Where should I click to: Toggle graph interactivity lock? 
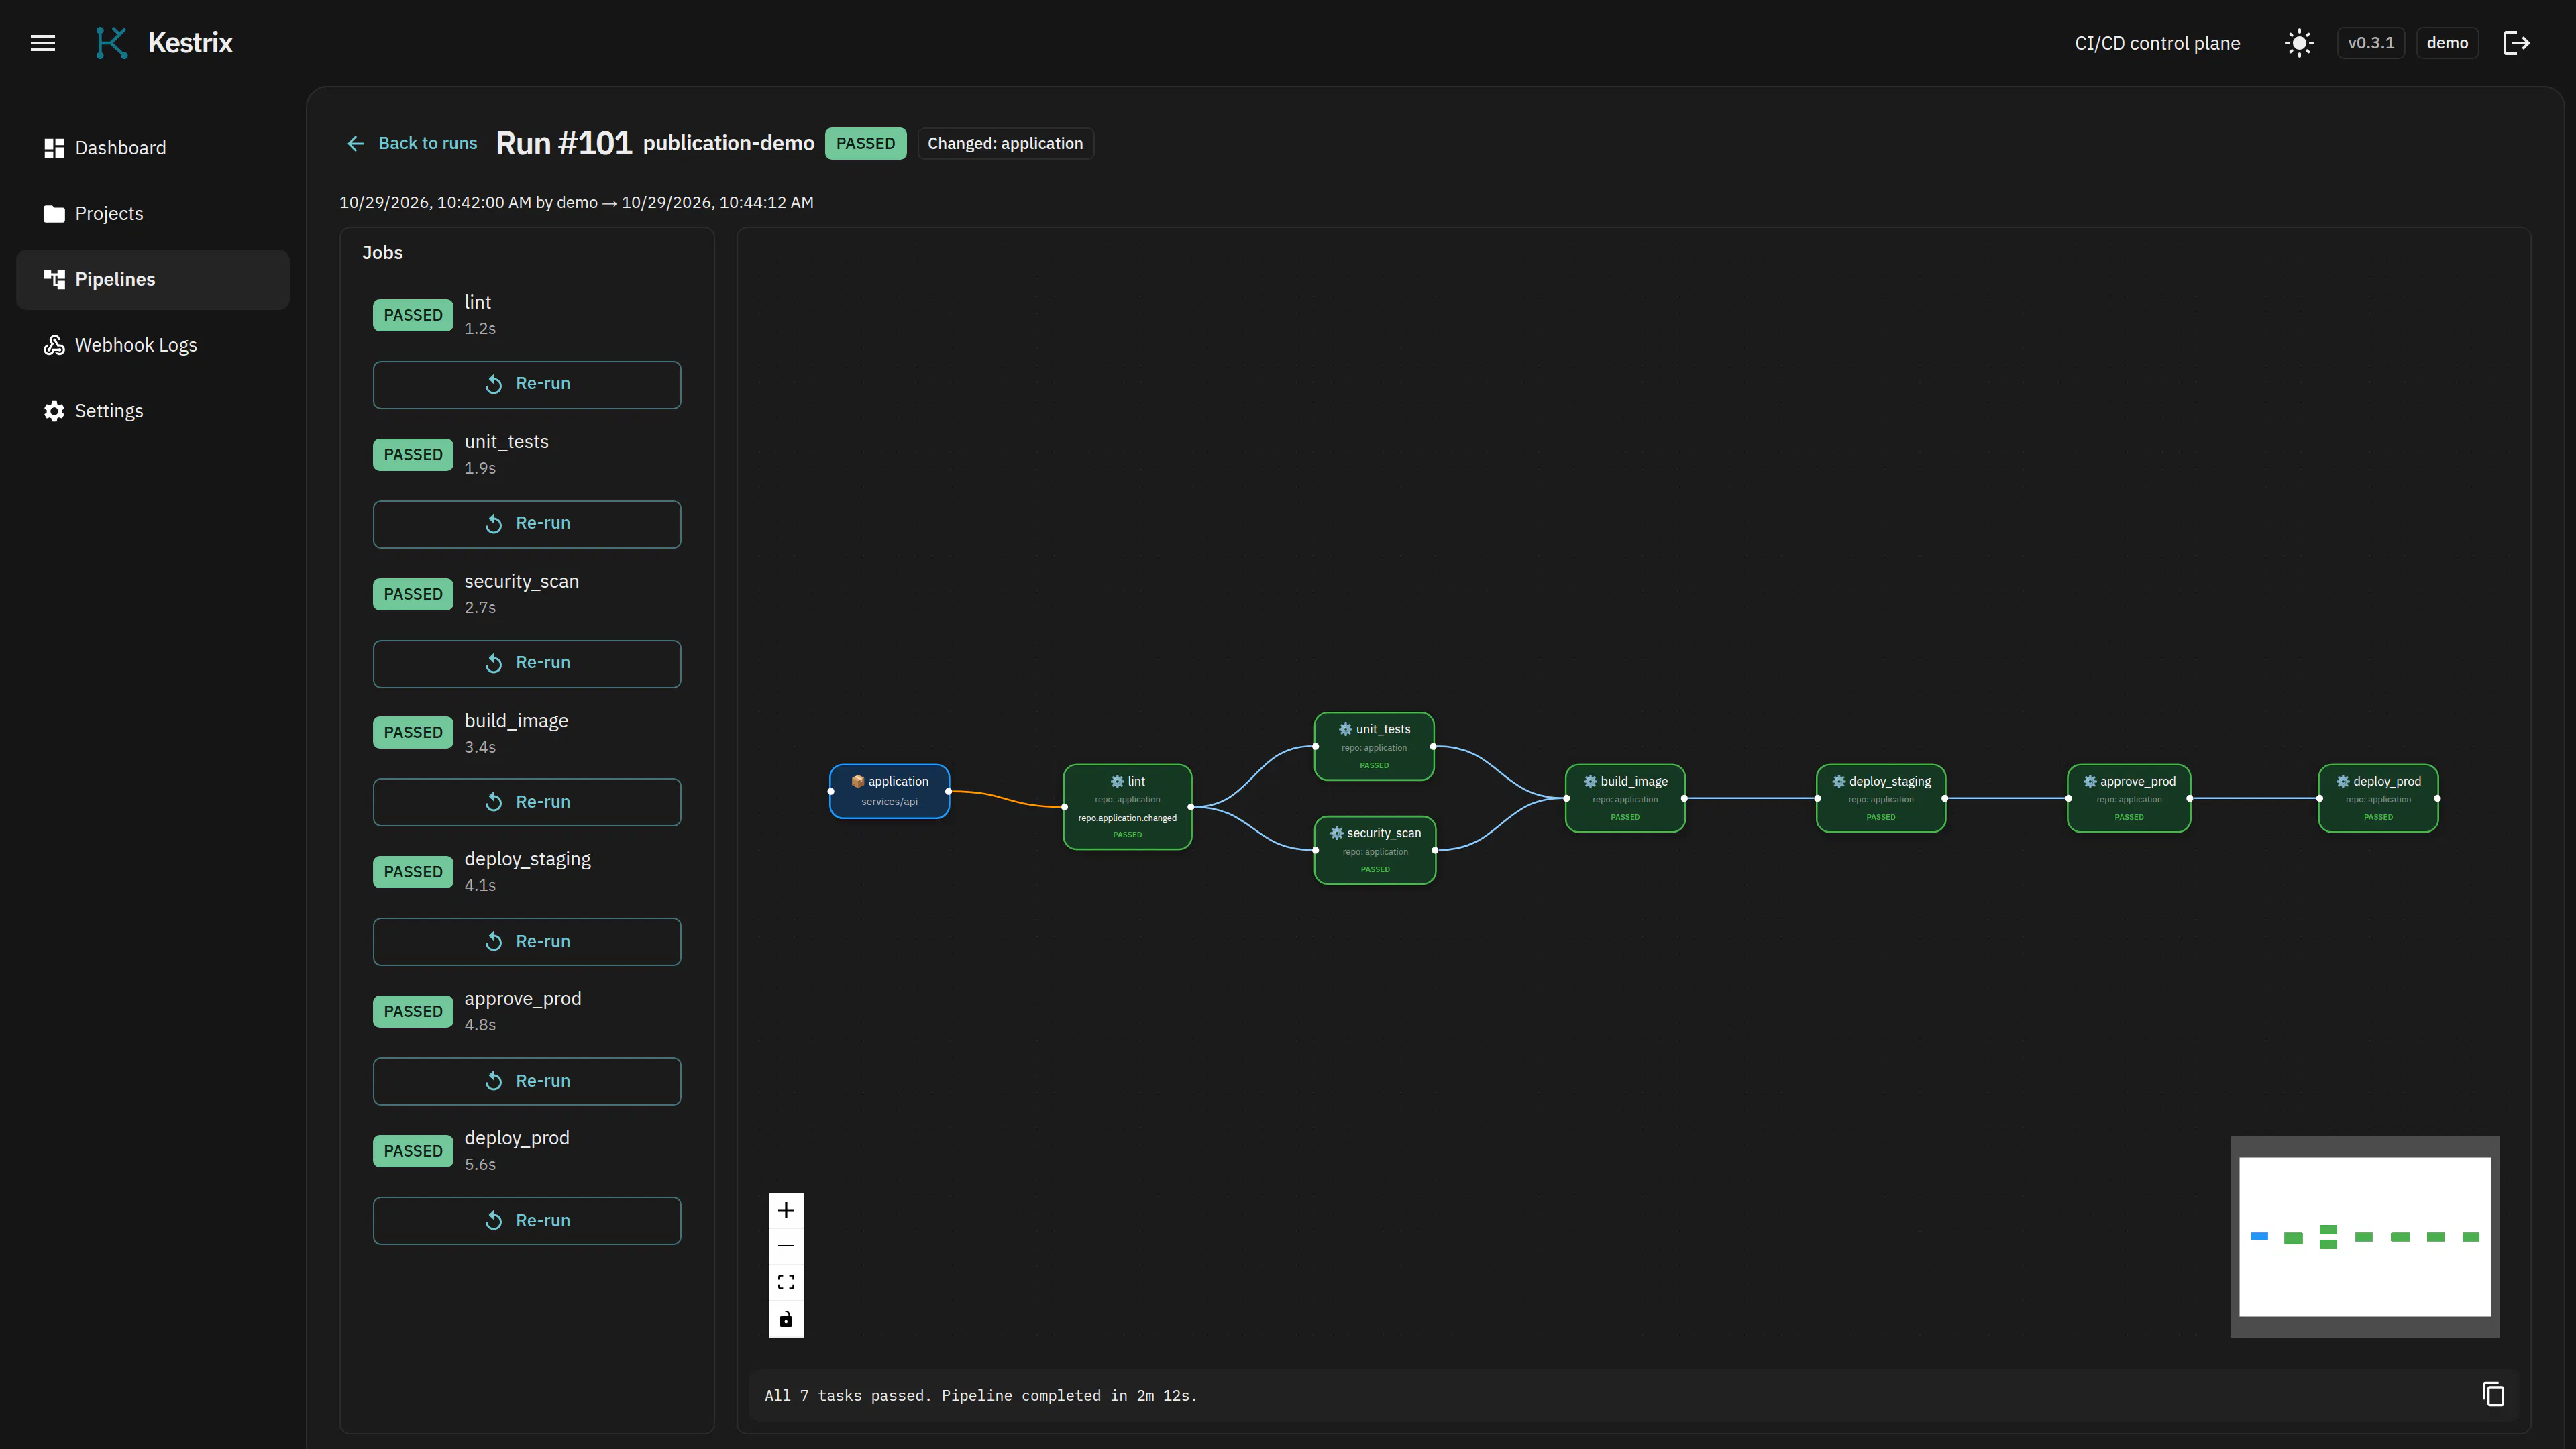(786, 1319)
